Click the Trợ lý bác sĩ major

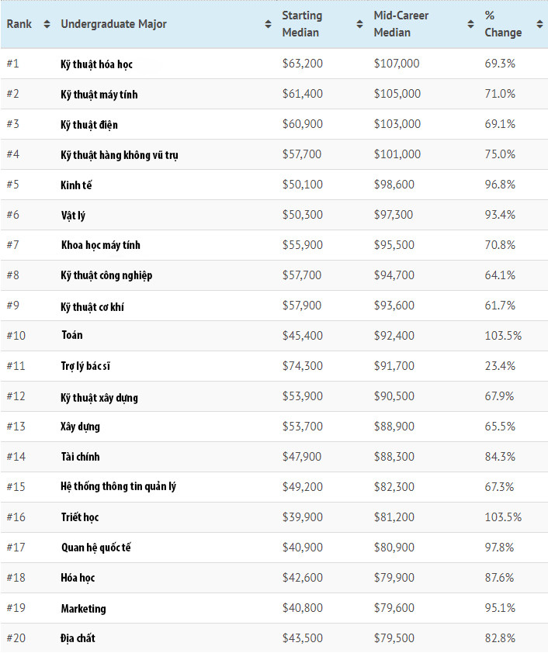pyautogui.click(x=91, y=366)
